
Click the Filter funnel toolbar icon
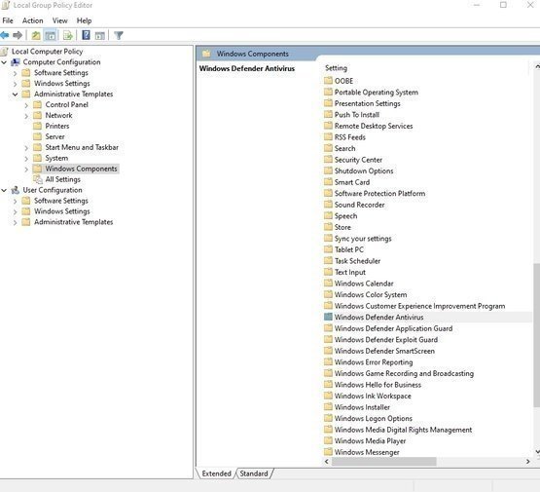pos(119,35)
